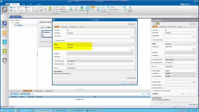
Task: Click the Rearrange ribbon icon
Action: click(82, 8)
